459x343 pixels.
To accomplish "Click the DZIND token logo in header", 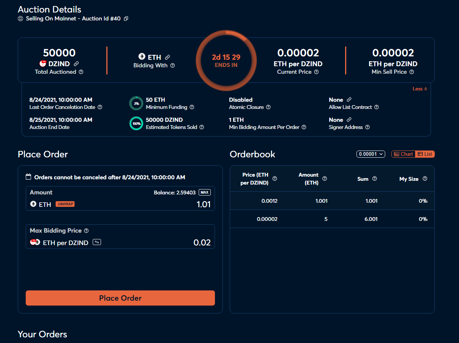I will tap(43, 64).
